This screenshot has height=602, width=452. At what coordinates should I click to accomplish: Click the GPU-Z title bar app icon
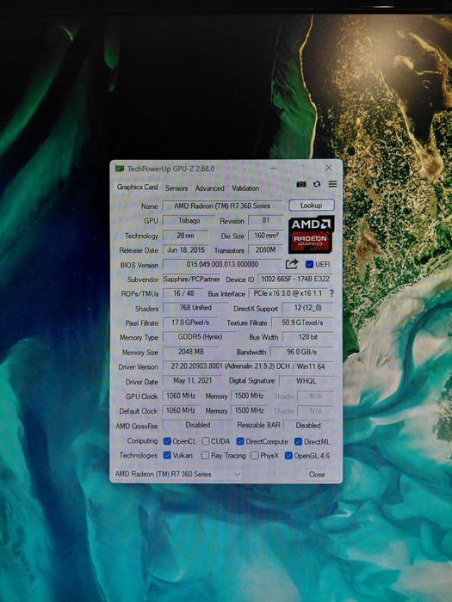click(120, 169)
